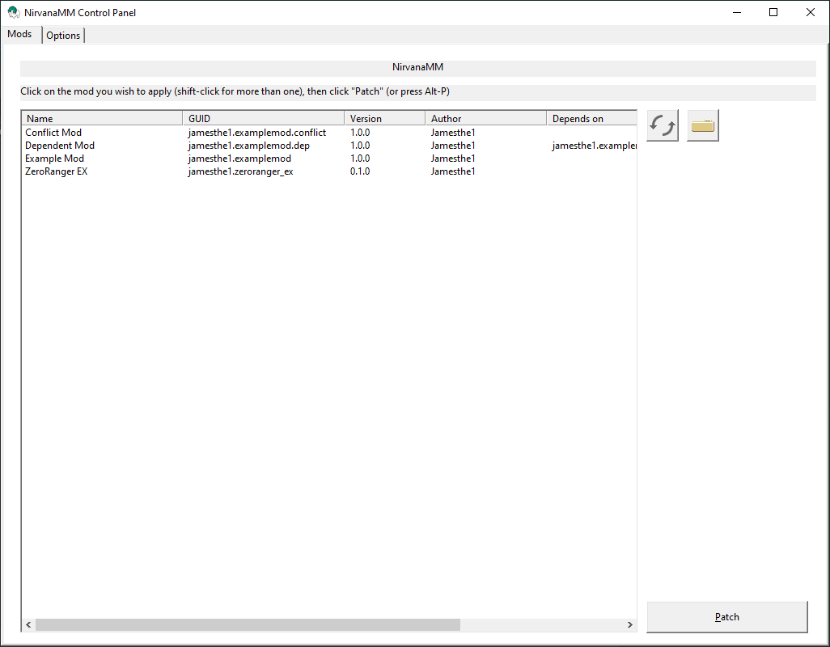Screen dimensions: 830x647
Task: Select the Dependent Mod entry
Action: click(59, 145)
